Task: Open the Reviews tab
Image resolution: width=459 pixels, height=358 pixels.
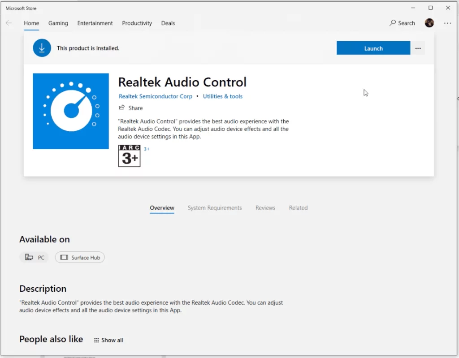Action: pos(265,208)
